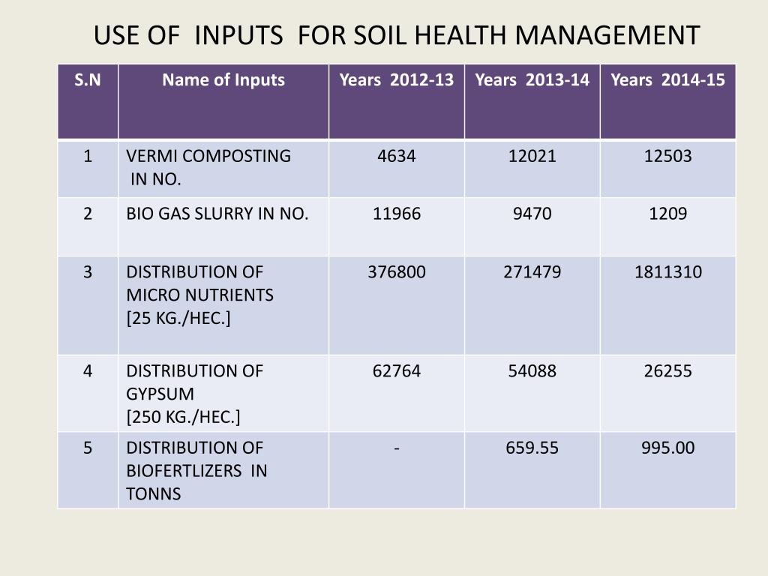Click the DISTRIBUTION OF BIOFERTLIZERS IN TONNS cell

(x=196, y=470)
